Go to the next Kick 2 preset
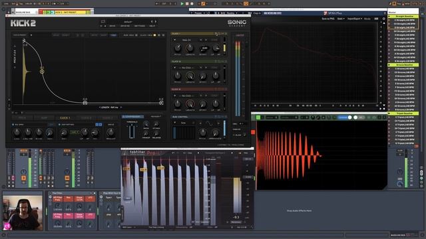Viewport: 426px width, 239px height. pos(156,22)
